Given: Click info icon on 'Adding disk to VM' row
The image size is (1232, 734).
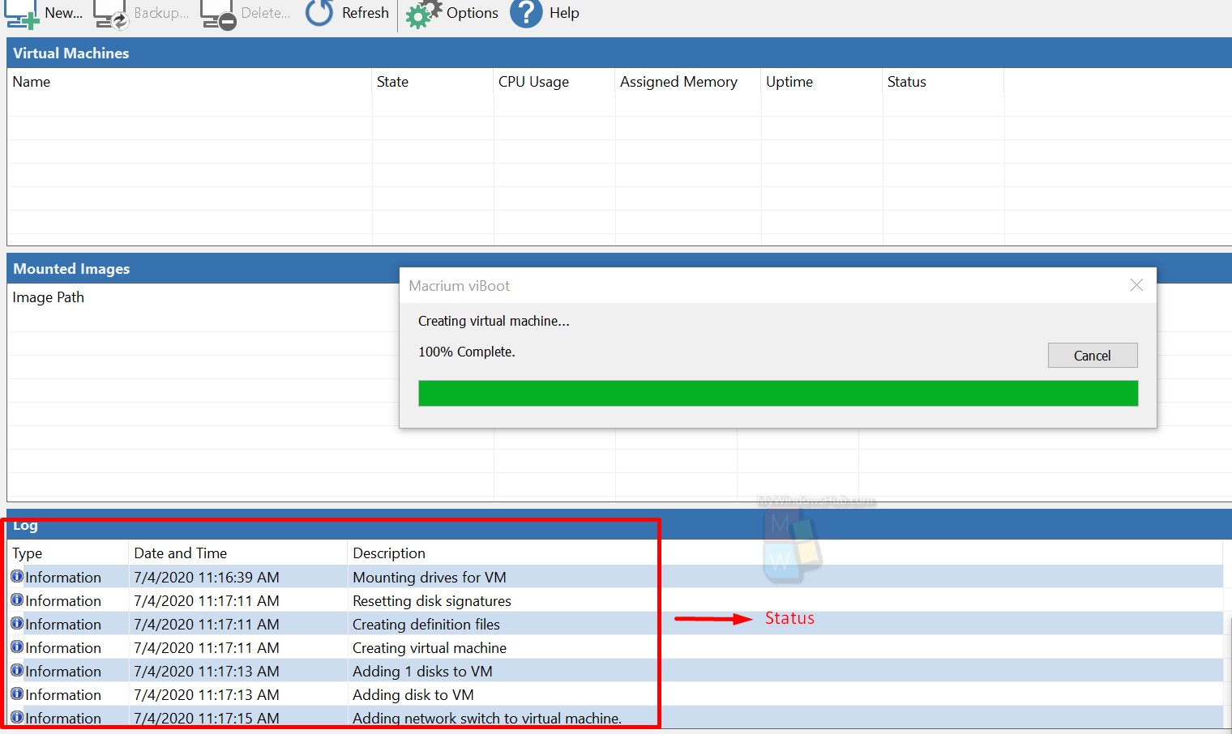Looking at the screenshot, I should coord(17,693).
